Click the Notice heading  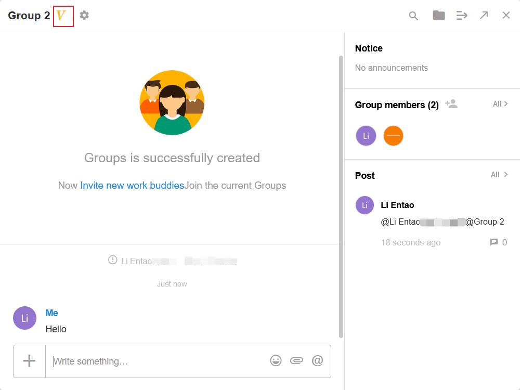(x=369, y=48)
